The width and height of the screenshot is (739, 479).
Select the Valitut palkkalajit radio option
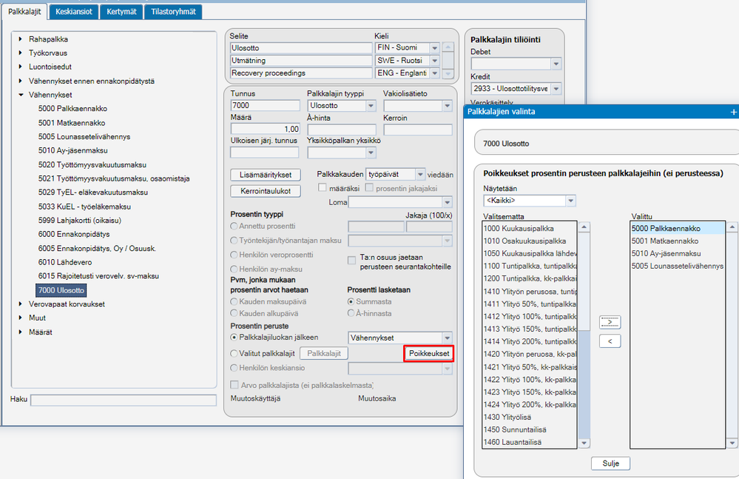tap(234, 354)
